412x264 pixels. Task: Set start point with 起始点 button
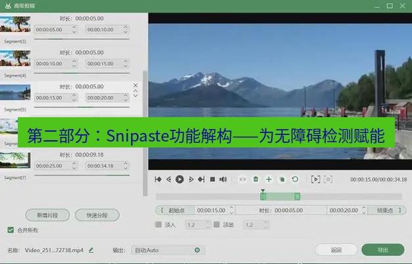(x=175, y=211)
